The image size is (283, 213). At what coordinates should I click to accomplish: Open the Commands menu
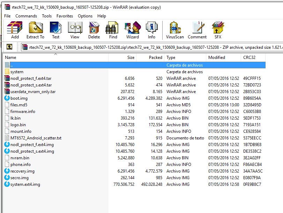click(x=26, y=16)
